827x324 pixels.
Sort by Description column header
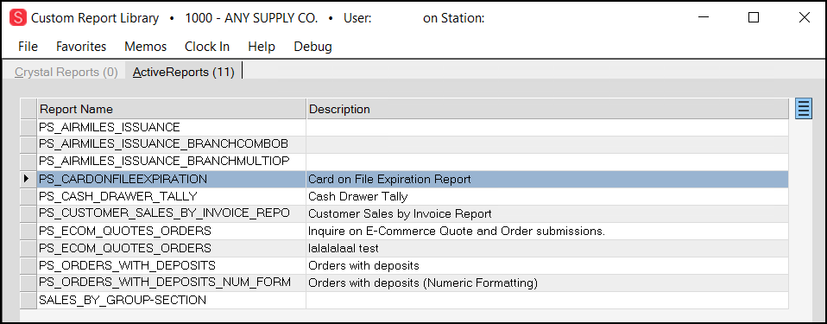(547, 109)
